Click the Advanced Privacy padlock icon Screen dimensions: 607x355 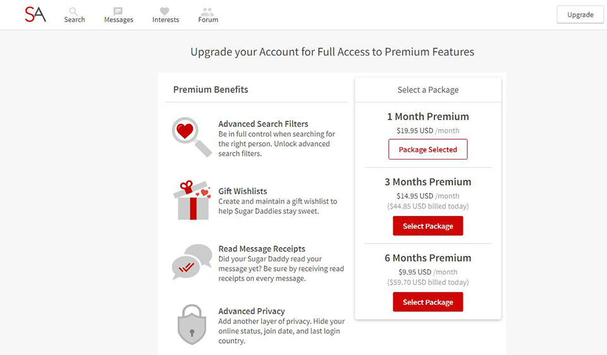pos(191,325)
